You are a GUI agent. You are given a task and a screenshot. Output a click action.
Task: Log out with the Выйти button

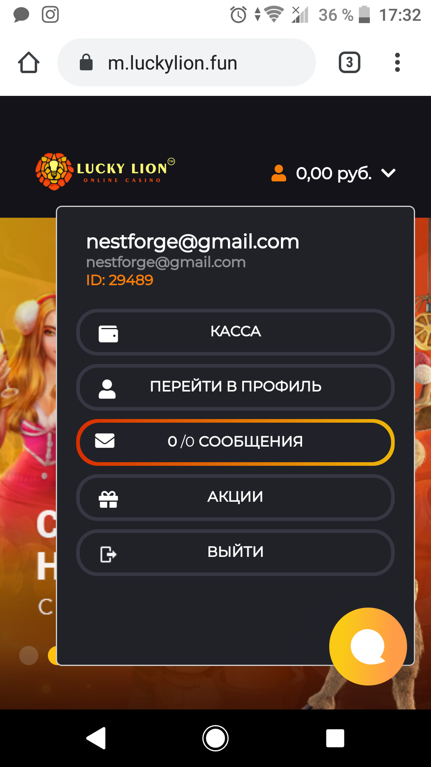[235, 552]
